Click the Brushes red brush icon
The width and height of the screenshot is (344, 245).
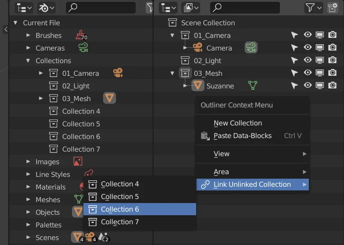81,35
